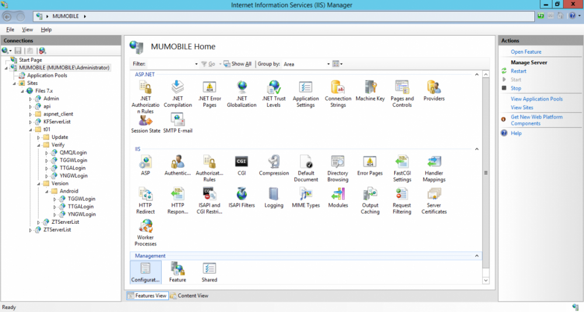Open Providers feature
584x312 pixels.
(434, 91)
